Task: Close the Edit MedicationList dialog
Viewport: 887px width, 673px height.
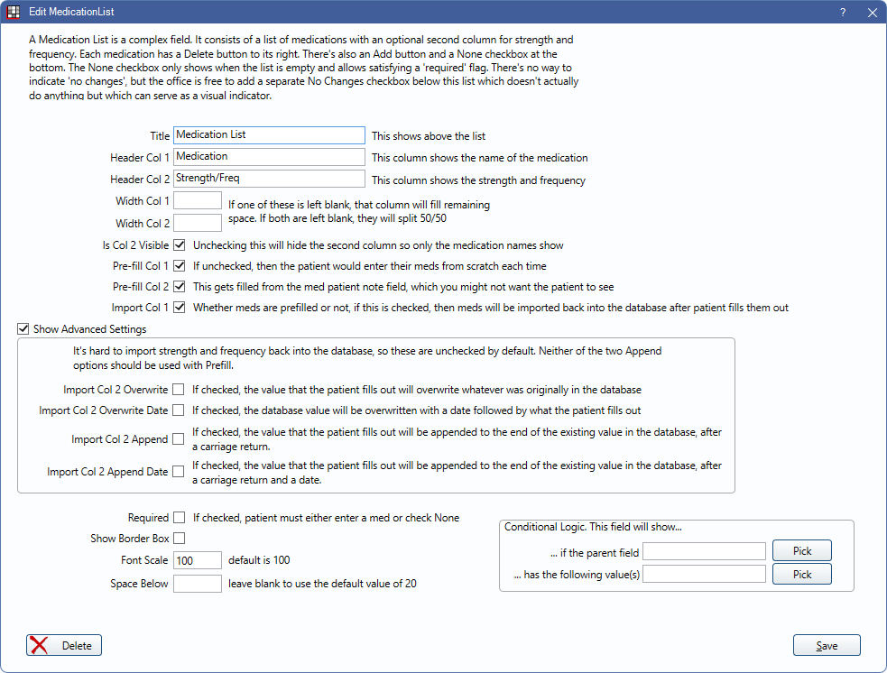Action: [x=872, y=13]
